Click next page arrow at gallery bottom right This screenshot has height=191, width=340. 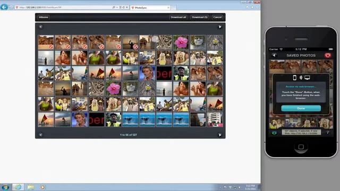pyautogui.click(x=219, y=135)
